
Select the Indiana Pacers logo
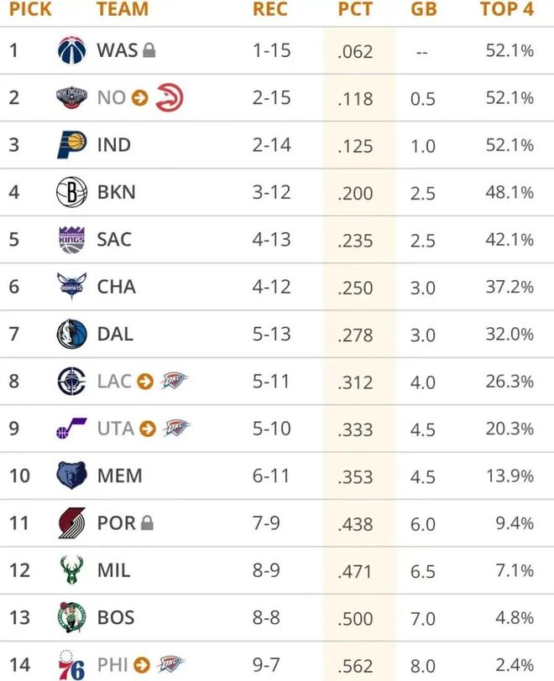(x=71, y=145)
